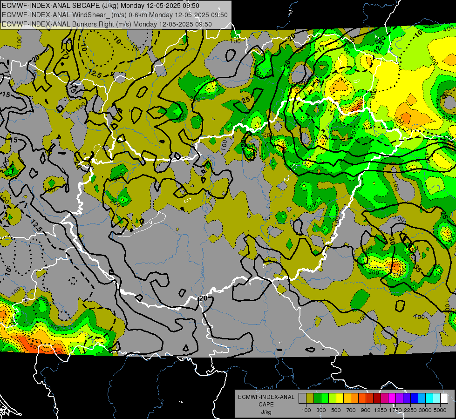Viewport: 456px width, 419px height.
Task: Click the white above-5000 legend swatch
Action: 444,398
